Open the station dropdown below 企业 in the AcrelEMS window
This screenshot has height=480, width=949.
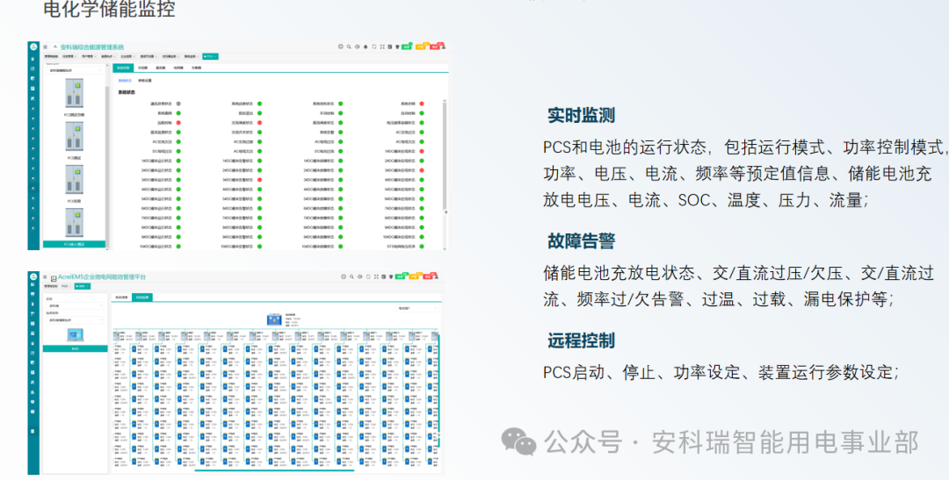tap(75, 319)
